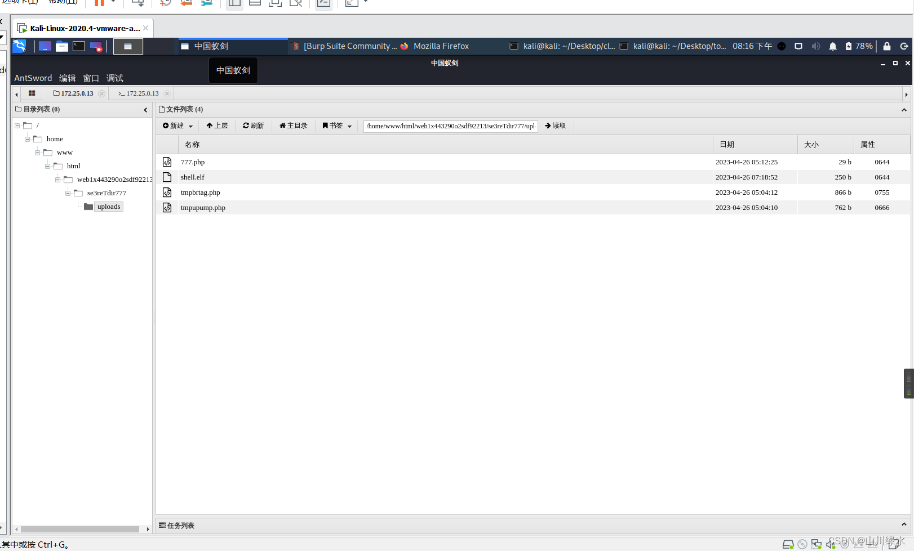Click the shell.elf file icon
This screenshot has width=914, height=551.
click(x=167, y=177)
